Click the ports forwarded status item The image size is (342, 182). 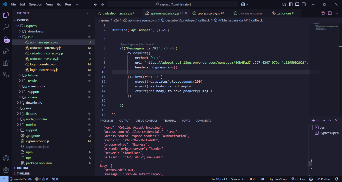[x=55, y=179]
